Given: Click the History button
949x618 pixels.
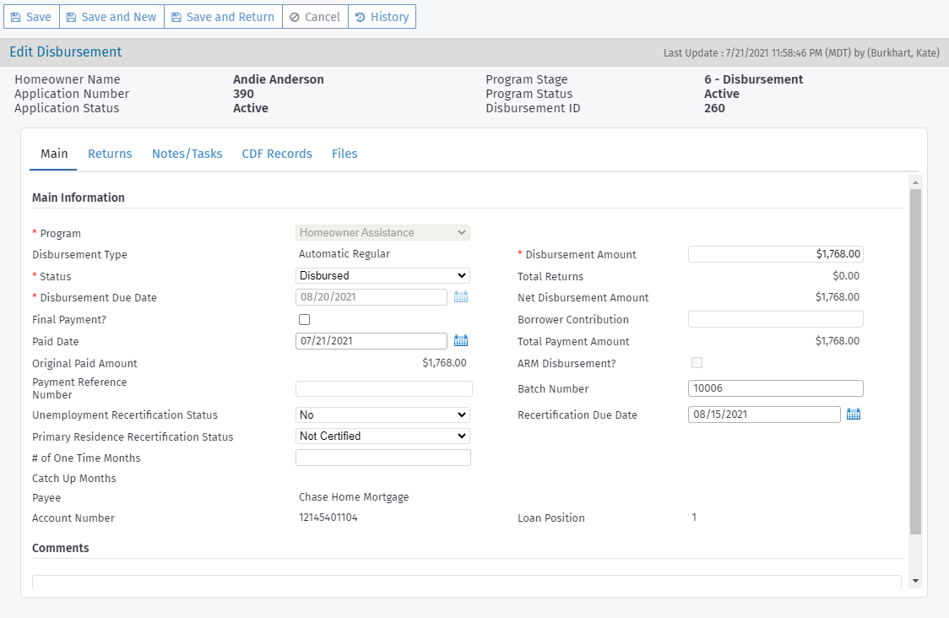Looking at the screenshot, I should [x=382, y=16].
